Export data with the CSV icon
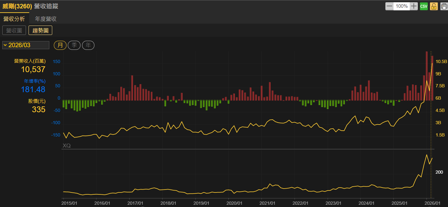Image resolution: width=448 pixels, height=207 pixels. (x=424, y=6)
